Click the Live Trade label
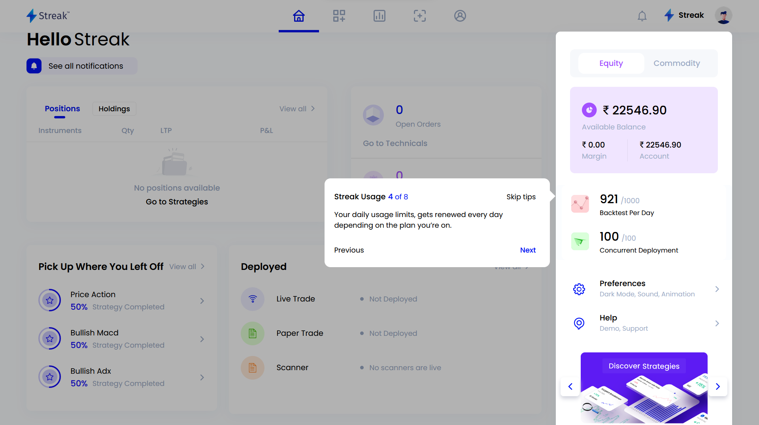Image resolution: width=759 pixels, height=425 pixels. point(296,299)
